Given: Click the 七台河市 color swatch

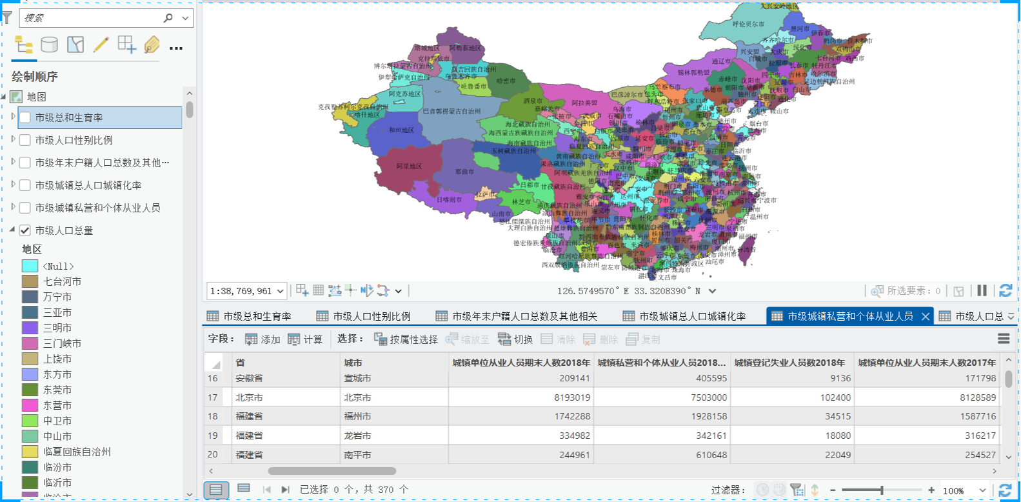Looking at the screenshot, I should (30, 281).
